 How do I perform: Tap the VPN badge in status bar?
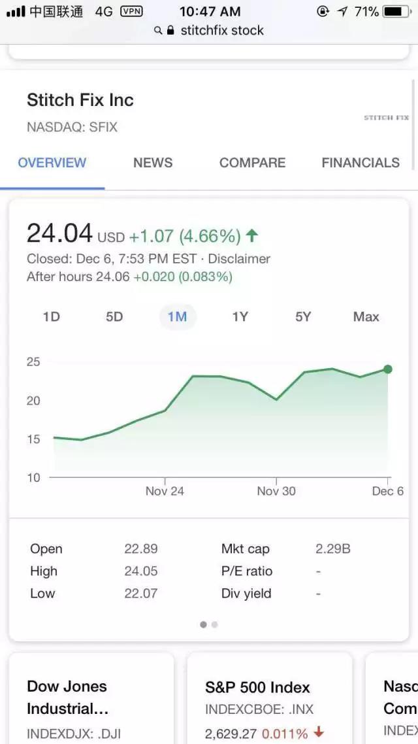(x=131, y=11)
